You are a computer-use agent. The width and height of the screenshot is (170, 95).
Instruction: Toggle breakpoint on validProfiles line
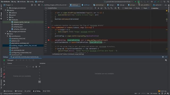coord(49,40)
